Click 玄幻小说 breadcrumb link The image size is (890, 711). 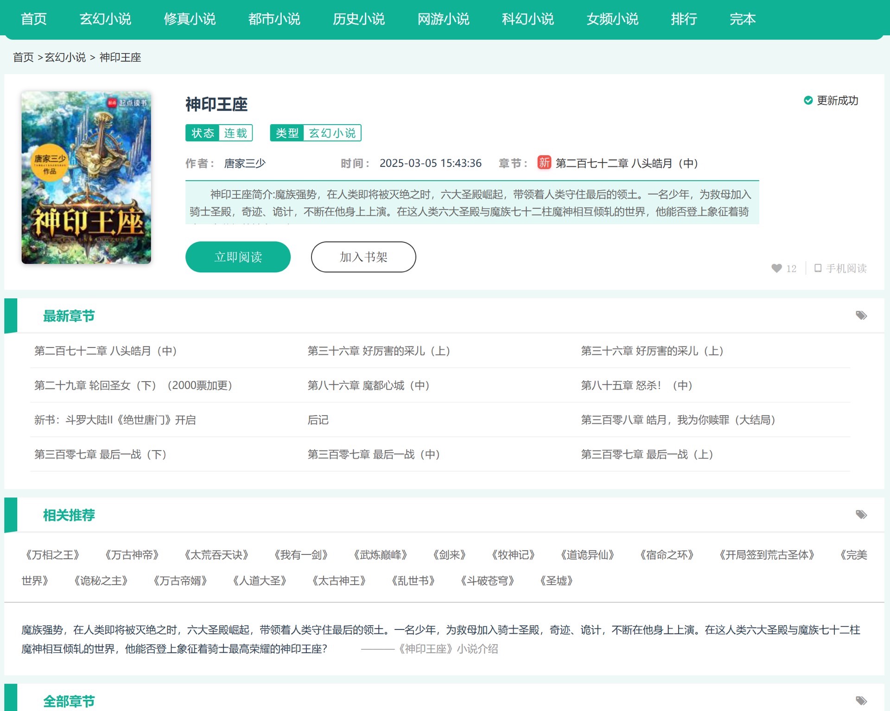pyautogui.click(x=65, y=57)
